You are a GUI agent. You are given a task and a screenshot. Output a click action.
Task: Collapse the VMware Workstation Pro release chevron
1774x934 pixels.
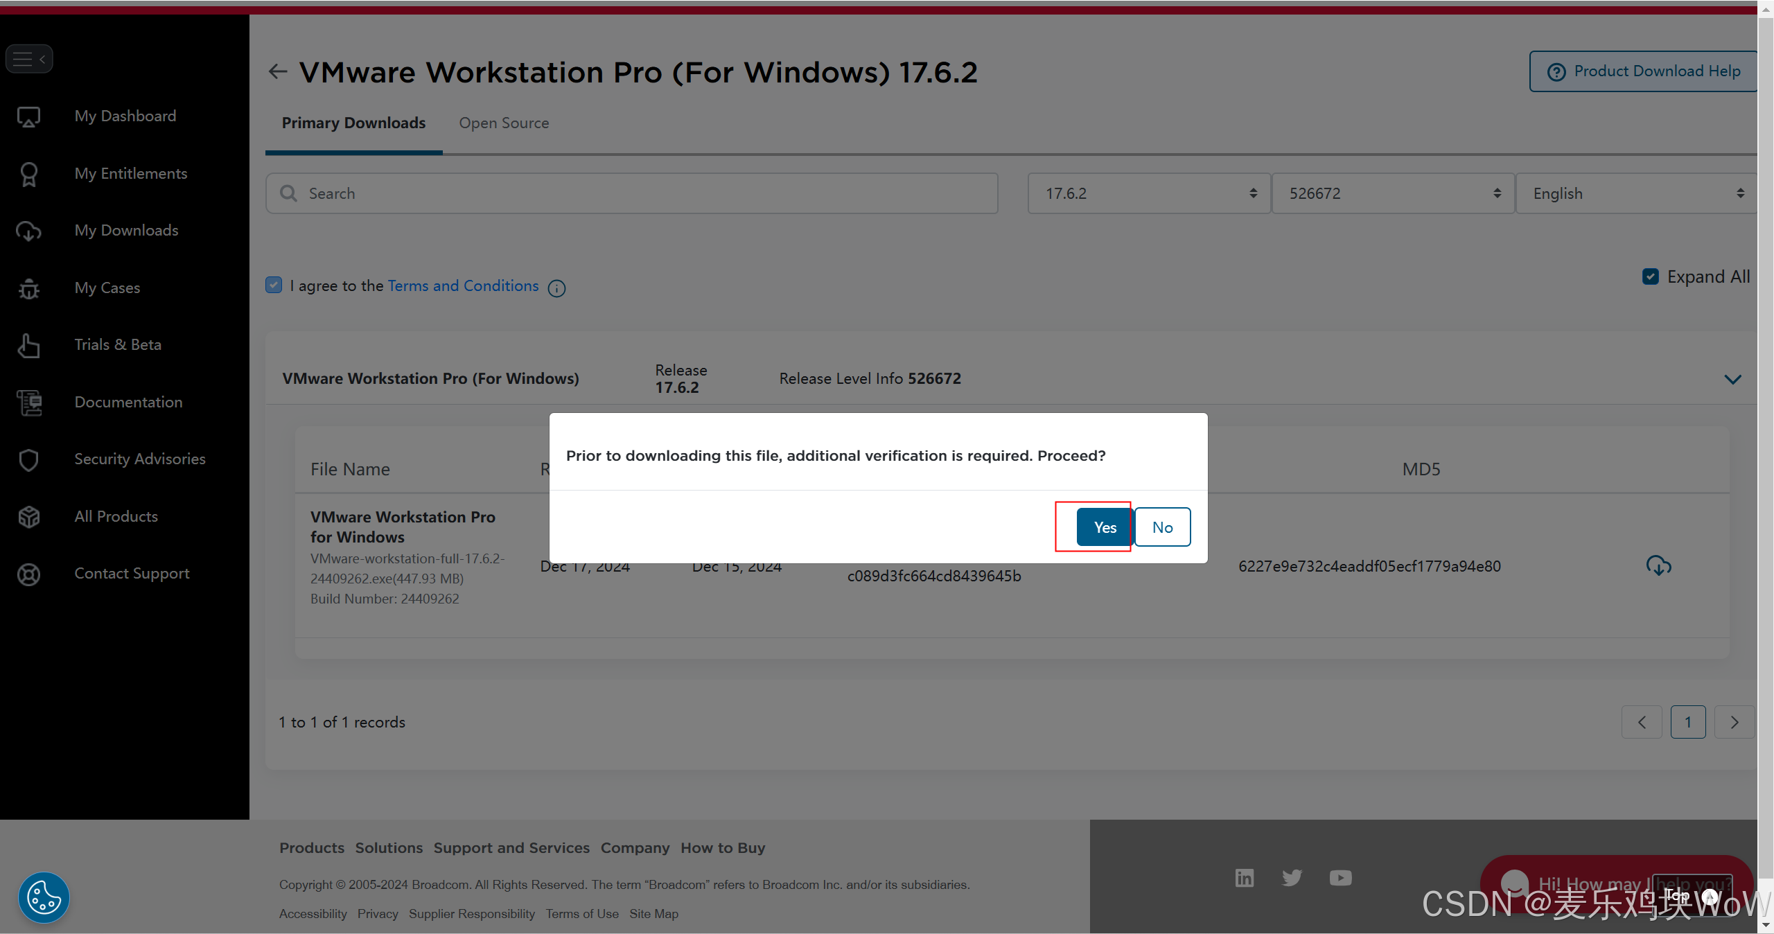[1732, 379]
